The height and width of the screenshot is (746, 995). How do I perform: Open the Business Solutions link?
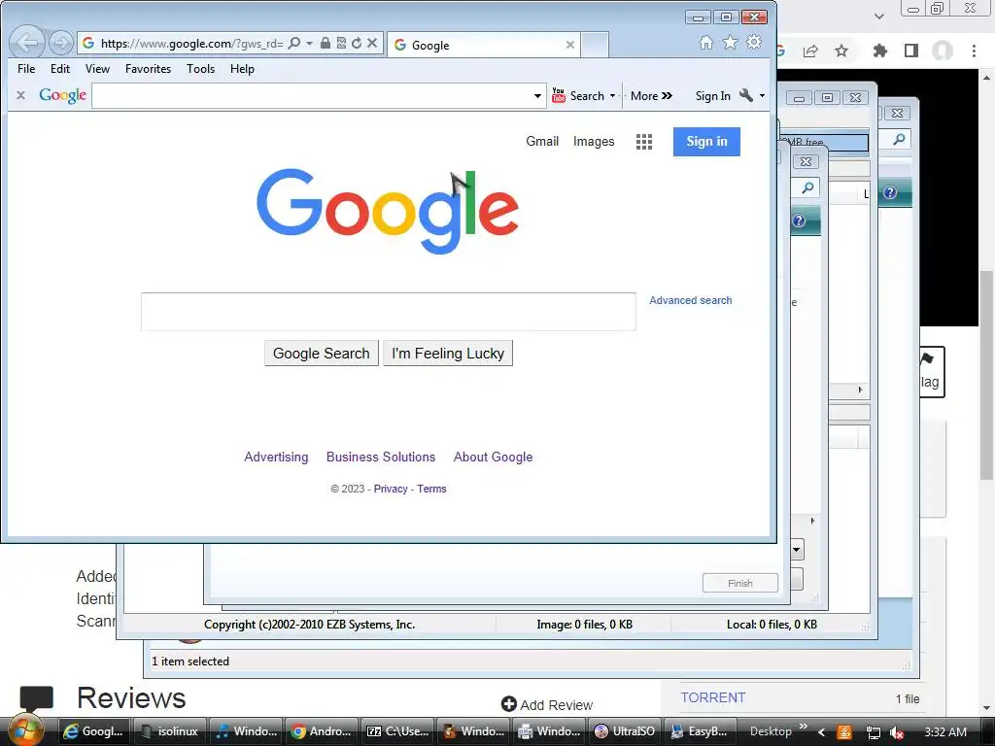[381, 457]
